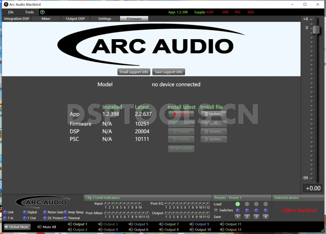Load the fourth preset circle
326x234 pixels.
point(266,204)
